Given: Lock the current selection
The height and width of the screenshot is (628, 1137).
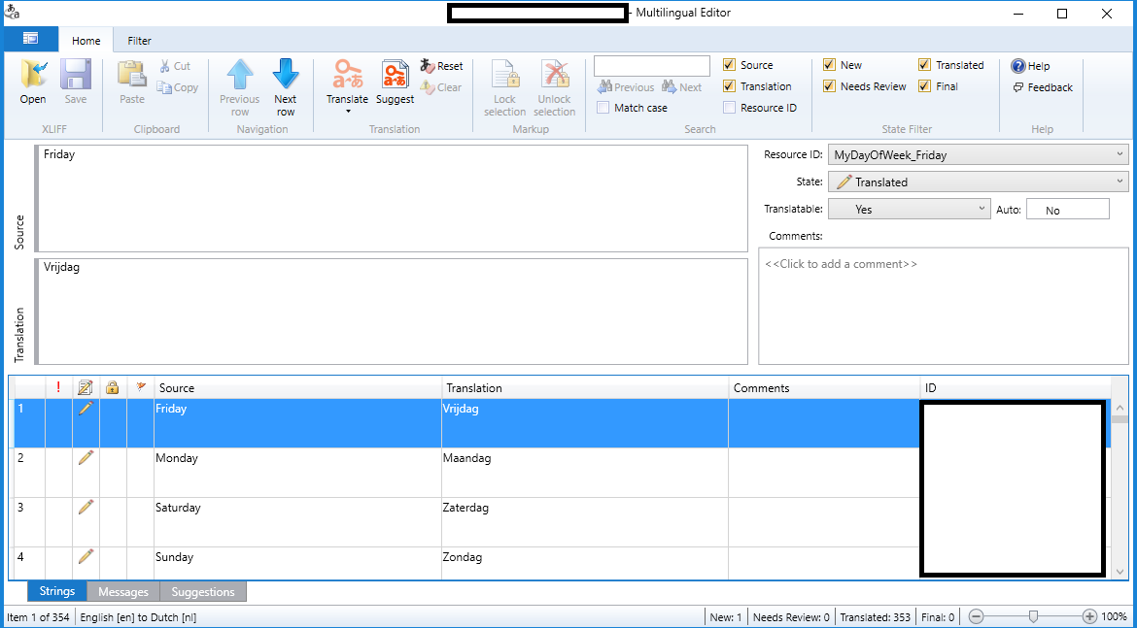Looking at the screenshot, I should coord(504,85).
